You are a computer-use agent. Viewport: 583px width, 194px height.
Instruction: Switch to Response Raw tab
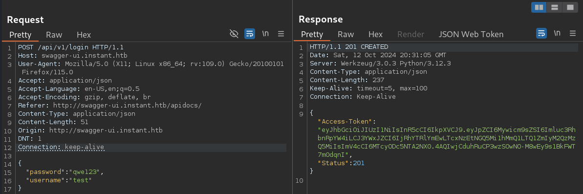(x=346, y=34)
